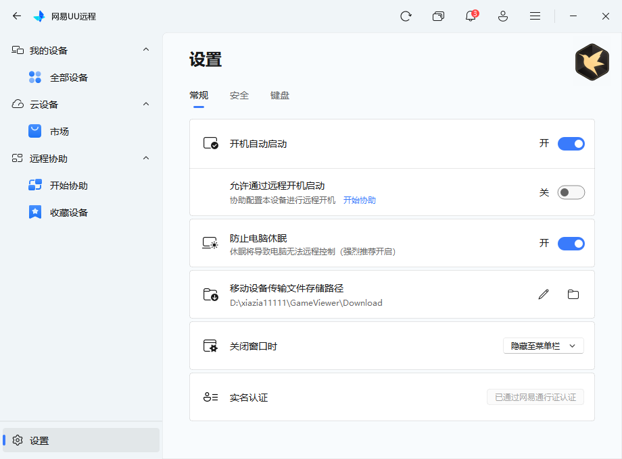Viewport: 622px width, 459px height.
Task: Click the 实名认证 label
Action: 249,398
